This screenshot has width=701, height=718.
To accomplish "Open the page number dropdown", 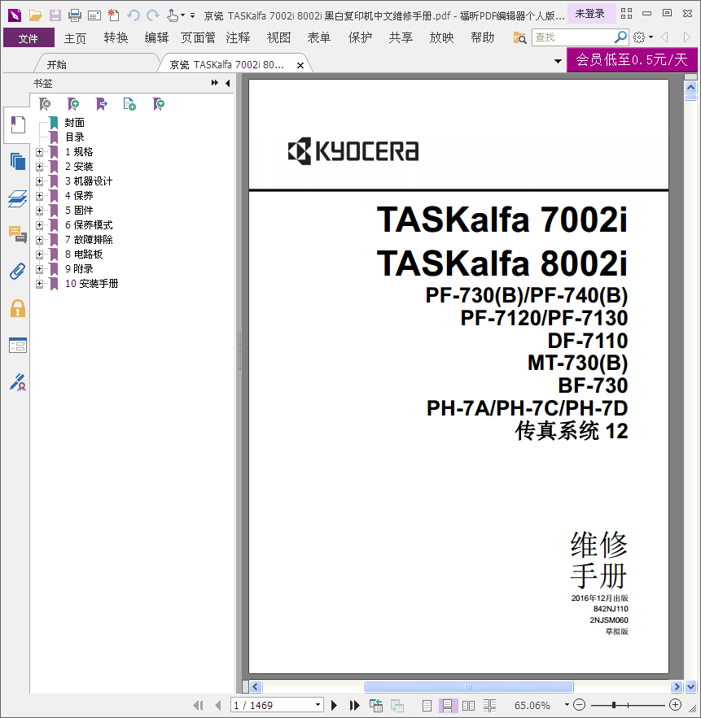I will (x=318, y=705).
